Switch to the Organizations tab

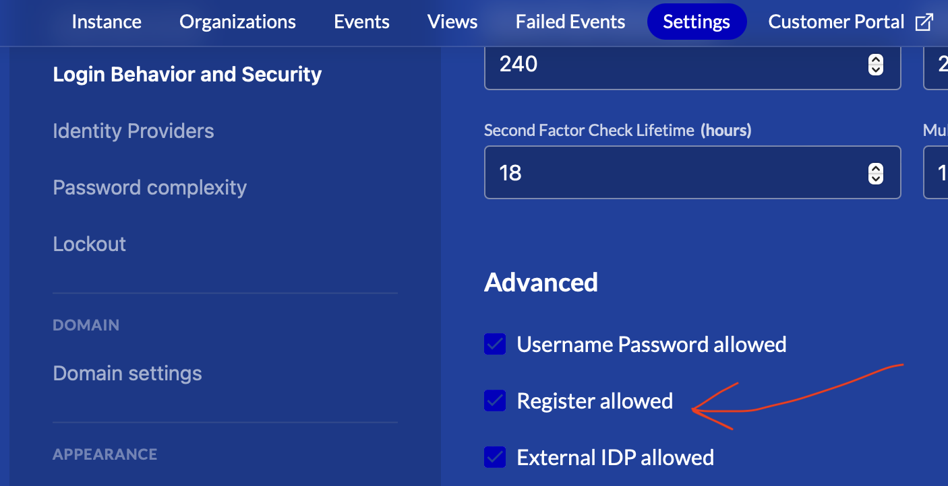point(237,22)
